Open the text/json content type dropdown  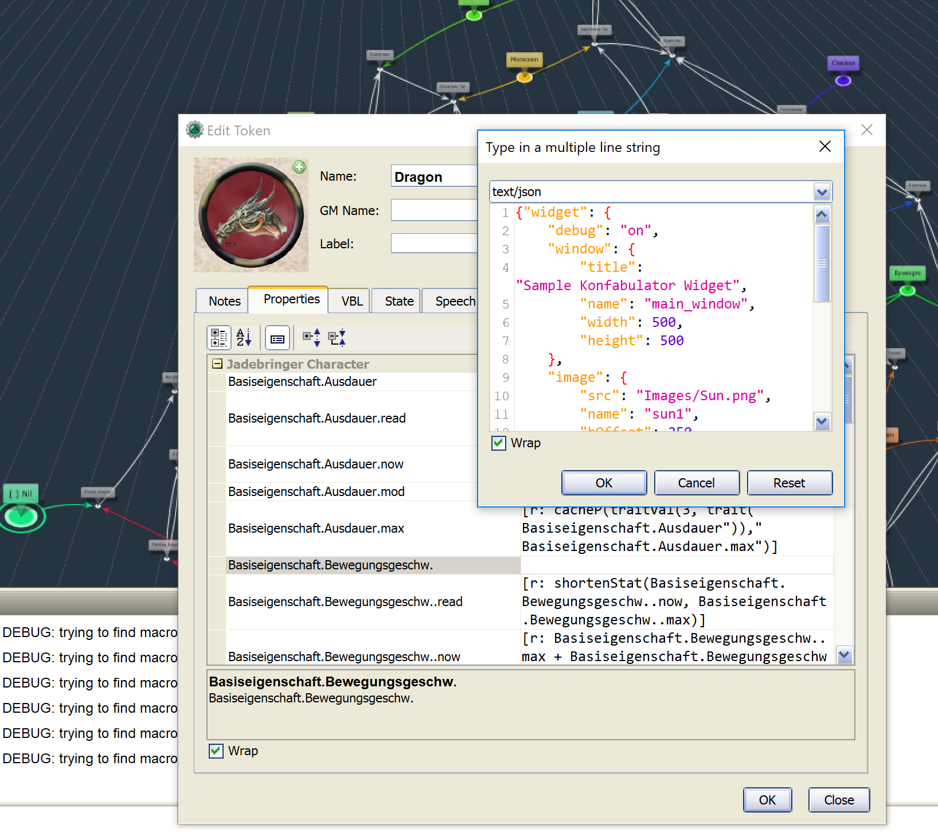tap(822, 192)
